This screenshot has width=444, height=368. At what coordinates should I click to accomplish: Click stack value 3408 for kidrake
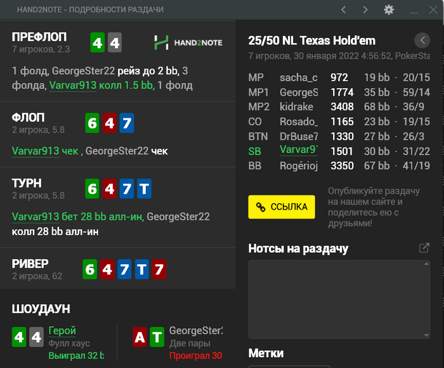342,107
